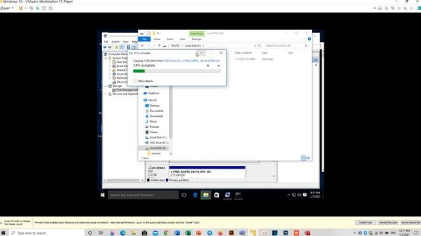Open the File tab in File Explorer
Image resolution: width=421 pixels, height=236 pixels.
[x=144, y=39]
